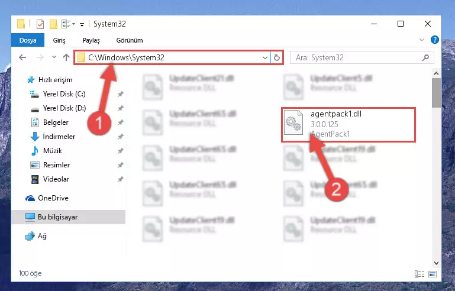Switch to large icons view button
Screen dimensions: 455x291
[x=432, y=274]
